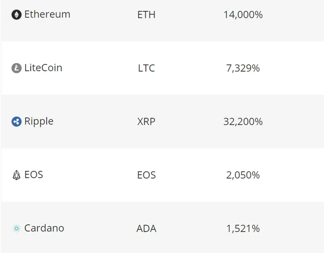The image size is (324, 253).
Task: Select the Ethereum name text
Action: 48,14
